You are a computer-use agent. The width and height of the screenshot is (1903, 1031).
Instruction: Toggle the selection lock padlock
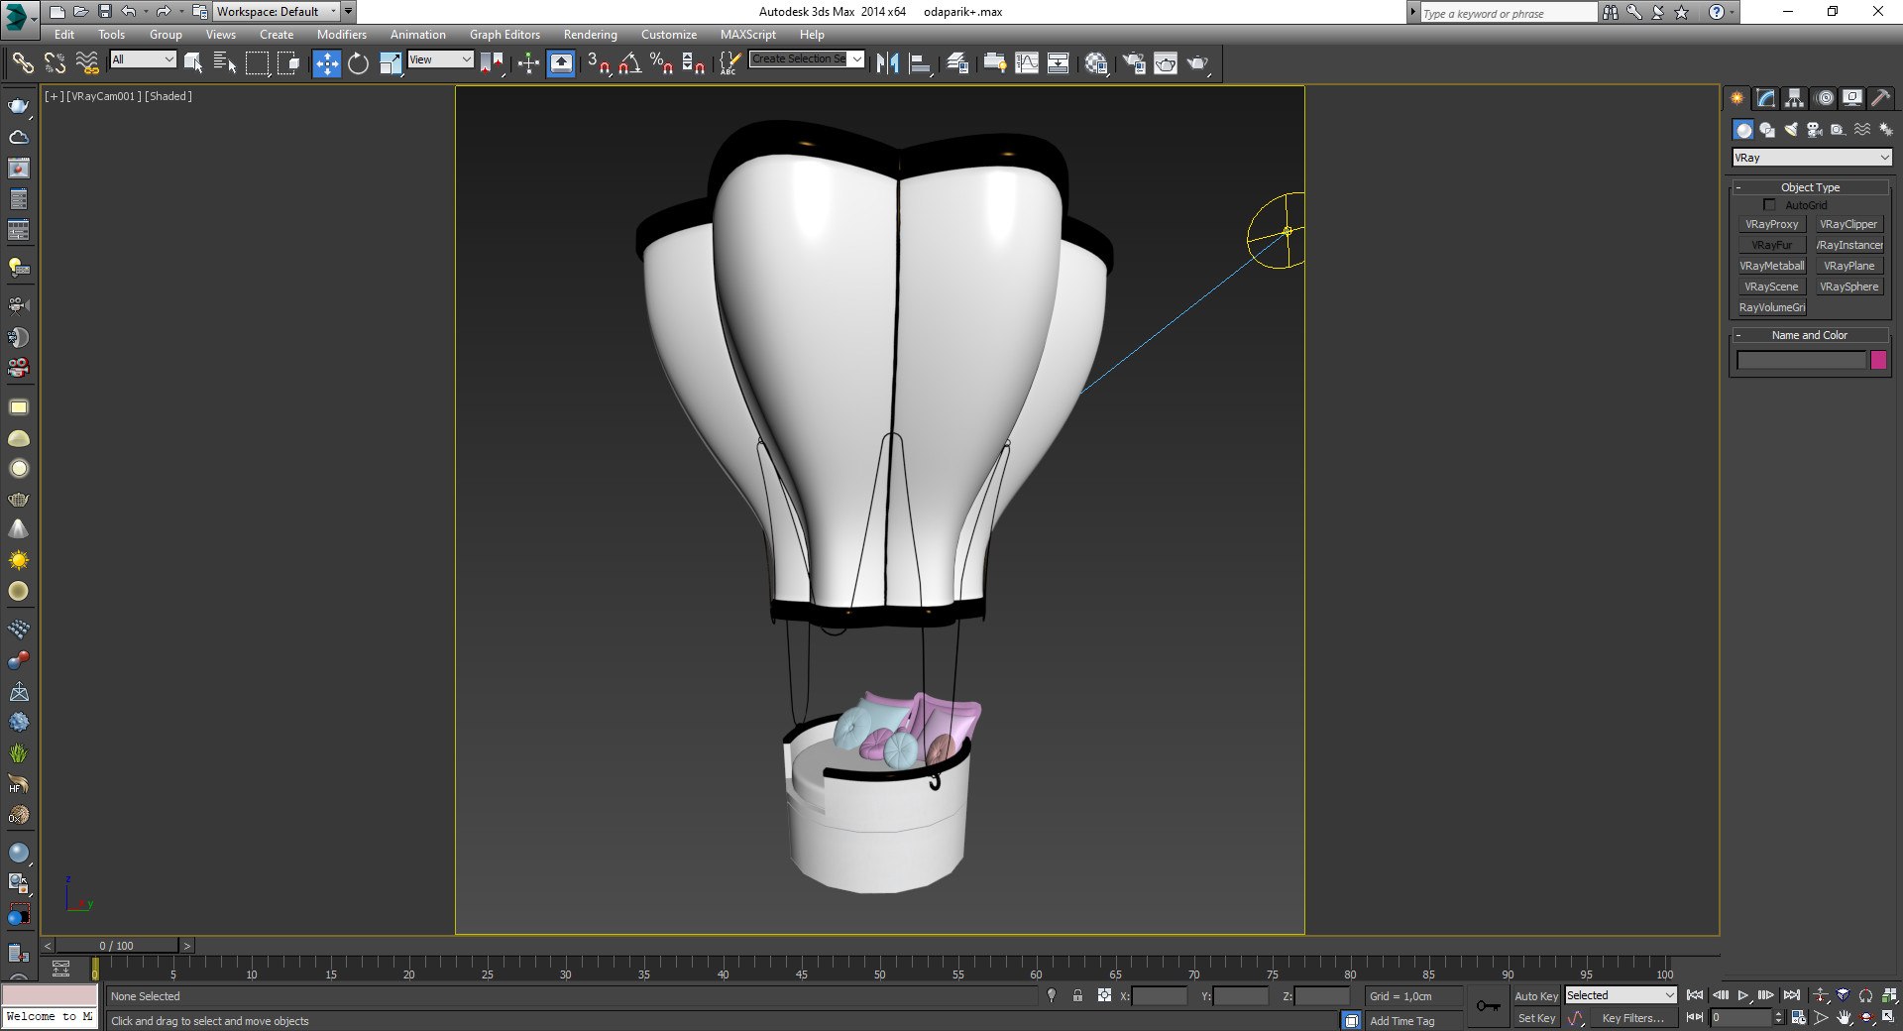[x=1077, y=995]
